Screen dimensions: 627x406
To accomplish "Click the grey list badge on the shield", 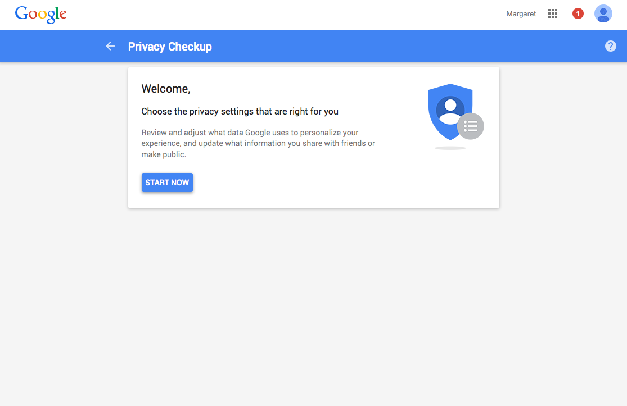I will click(471, 126).
